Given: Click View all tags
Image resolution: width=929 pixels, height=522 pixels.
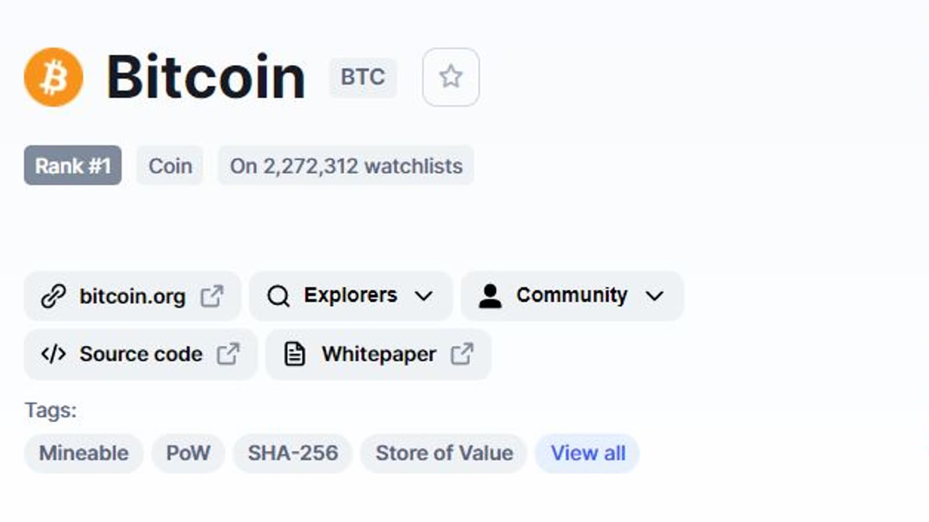Looking at the screenshot, I should pyautogui.click(x=588, y=453).
